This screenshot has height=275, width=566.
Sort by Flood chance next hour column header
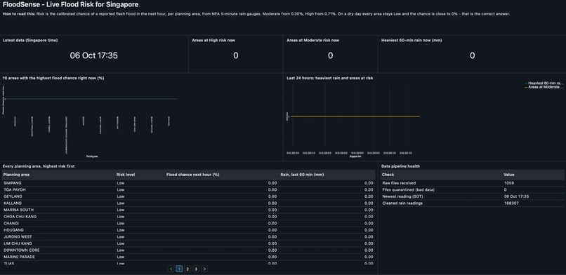click(192, 175)
